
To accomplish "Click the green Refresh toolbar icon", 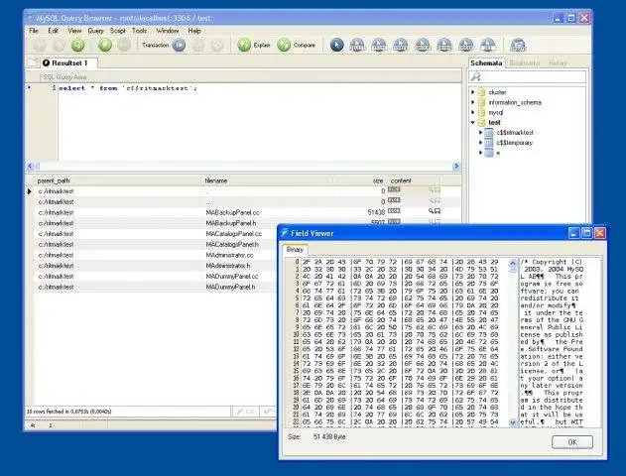I will coord(78,45).
